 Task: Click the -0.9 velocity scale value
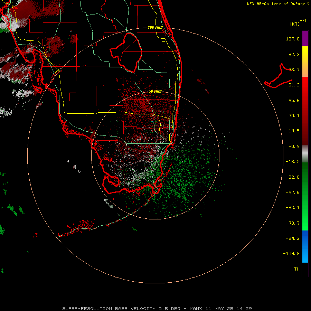pyautogui.click(x=294, y=147)
